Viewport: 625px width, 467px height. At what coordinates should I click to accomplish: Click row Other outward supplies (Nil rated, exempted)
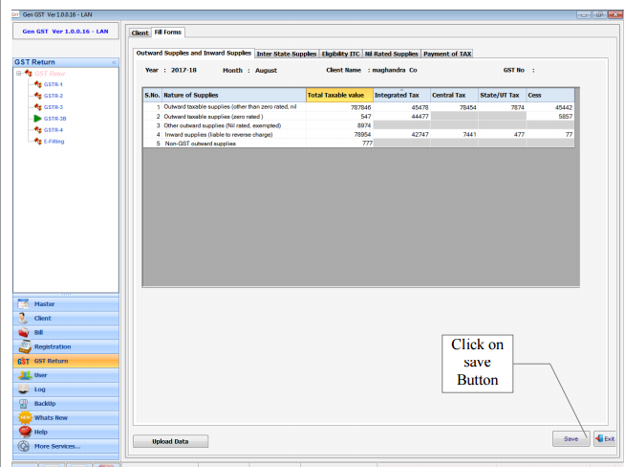[x=358, y=125]
